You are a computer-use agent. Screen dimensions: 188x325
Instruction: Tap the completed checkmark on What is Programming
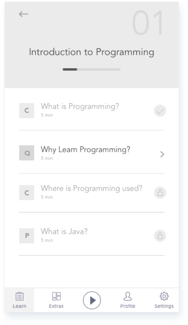pyautogui.click(x=160, y=111)
